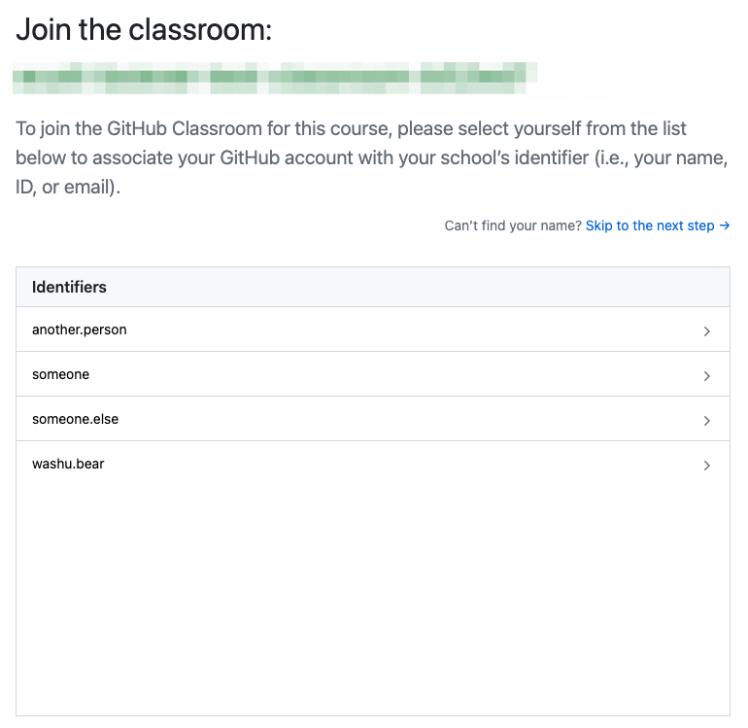Click the chevron arrow beside someone.else
748x728 pixels.
707,421
